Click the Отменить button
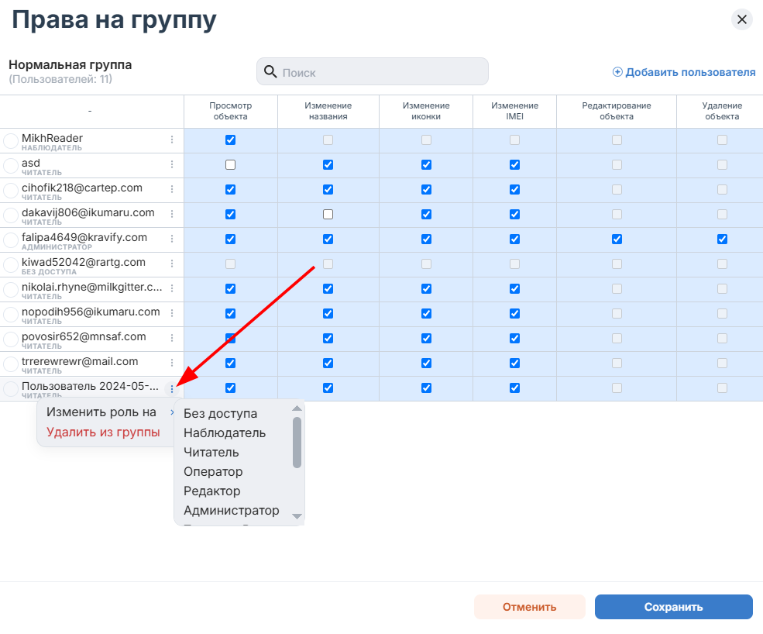Viewport: 763px width, 634px height. click(x=529, y=607)
